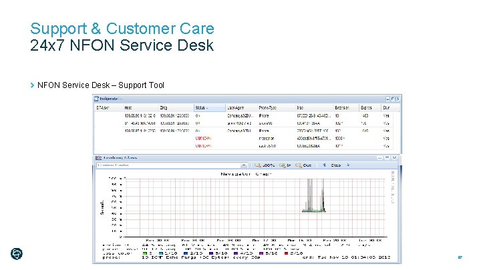The height and width of the screenshot is (270, 481).
Task: Click the NFON Service Desk – Support Tool bullet
Action: (101, 85)
